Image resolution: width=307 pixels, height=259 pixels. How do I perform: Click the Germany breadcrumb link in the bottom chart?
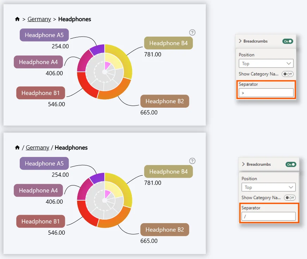tap(37, 148)
